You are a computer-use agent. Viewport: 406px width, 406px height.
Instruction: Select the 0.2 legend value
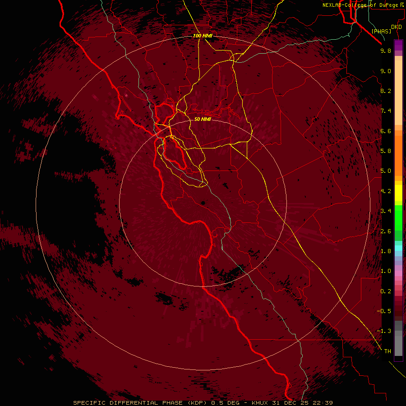[386, 291]
